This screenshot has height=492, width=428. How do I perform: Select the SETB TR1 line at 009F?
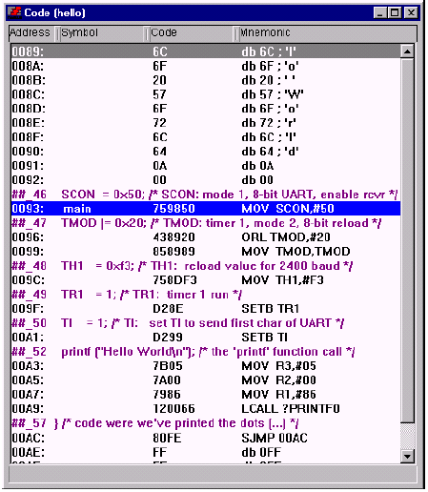click(206, 308)
